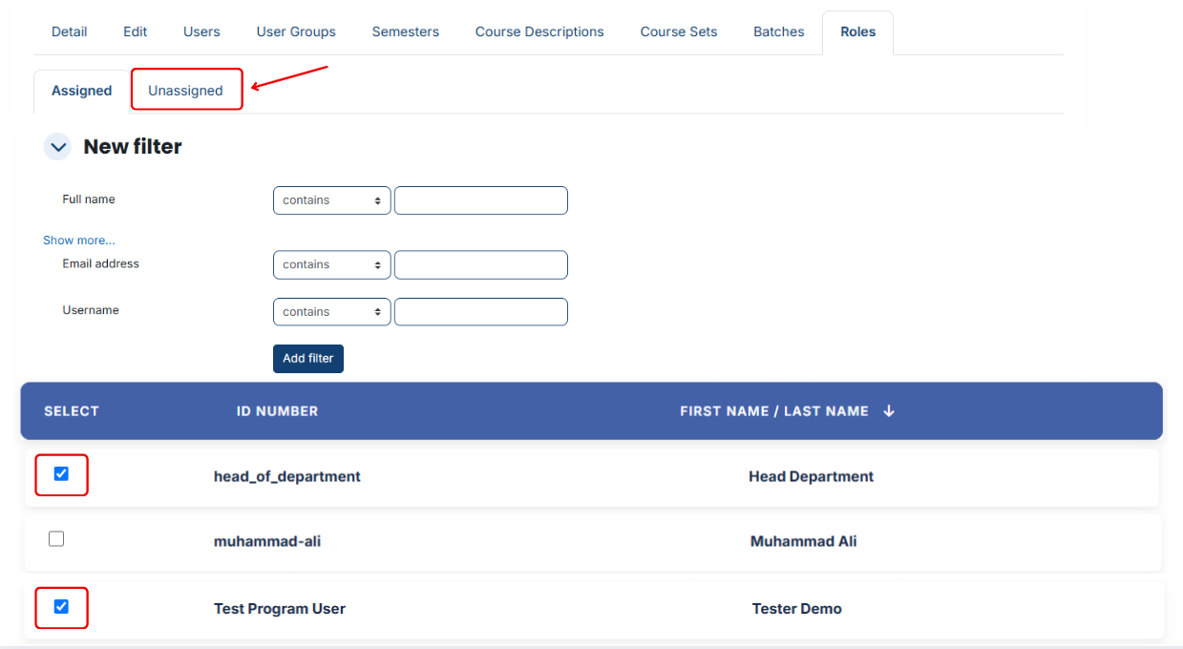Click the SELECT column header
This screenshot has height=649, width=1183.
(x=72, y=411)
